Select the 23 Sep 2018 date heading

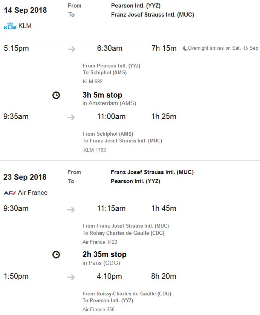pyautogui.click(x=25, y=177)
